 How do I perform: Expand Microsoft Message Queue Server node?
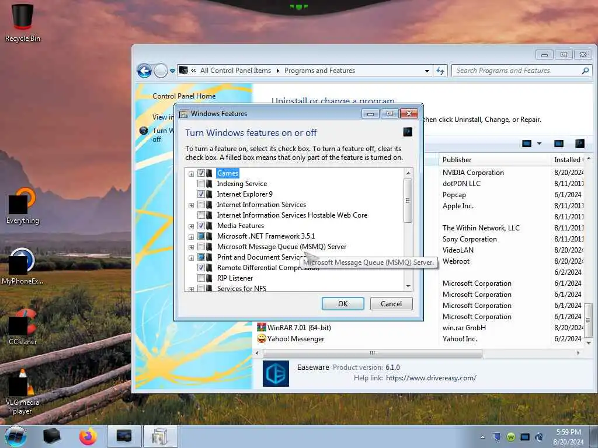tap(191, 247)
